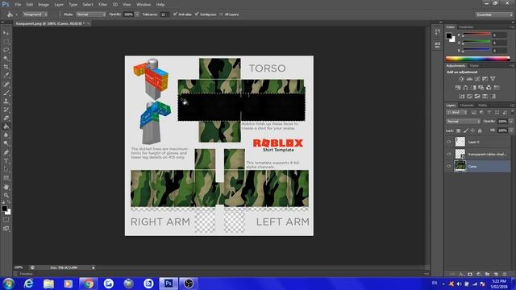Toggle Anti-alias checkbox
Screen dimensions: 516x290
[x=175, y=14]
